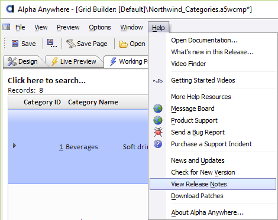The image size is (278, 220).
Task: Open News and Updates
Action: [198, 160]
